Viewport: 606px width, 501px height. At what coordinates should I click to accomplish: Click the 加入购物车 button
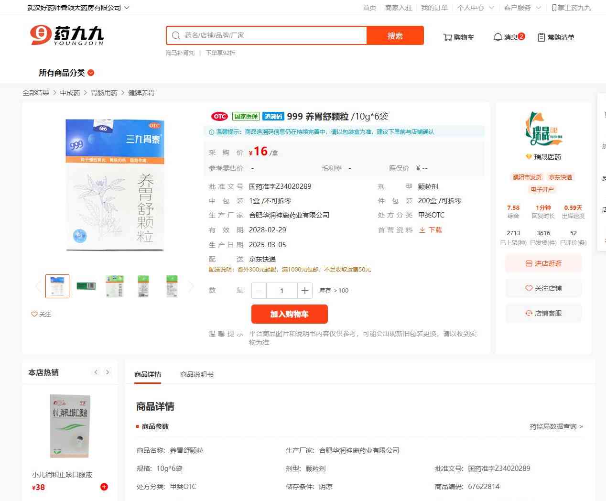(289, 314)
